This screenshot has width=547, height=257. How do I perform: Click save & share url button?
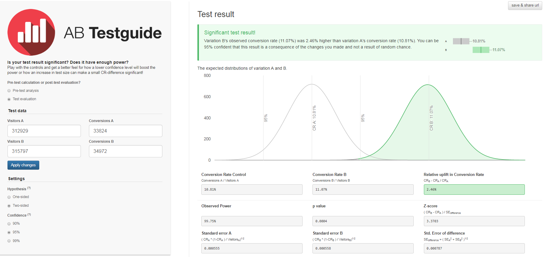point(525,5)
